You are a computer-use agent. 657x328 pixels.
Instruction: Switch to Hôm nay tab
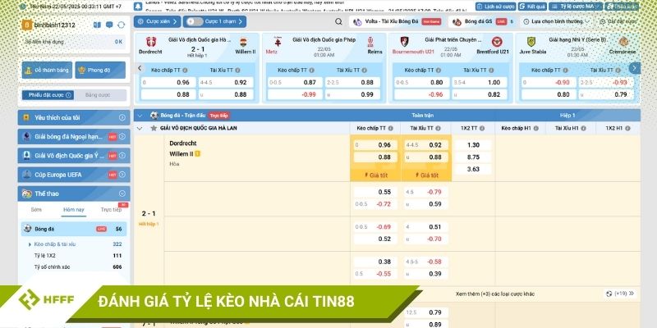74,210
